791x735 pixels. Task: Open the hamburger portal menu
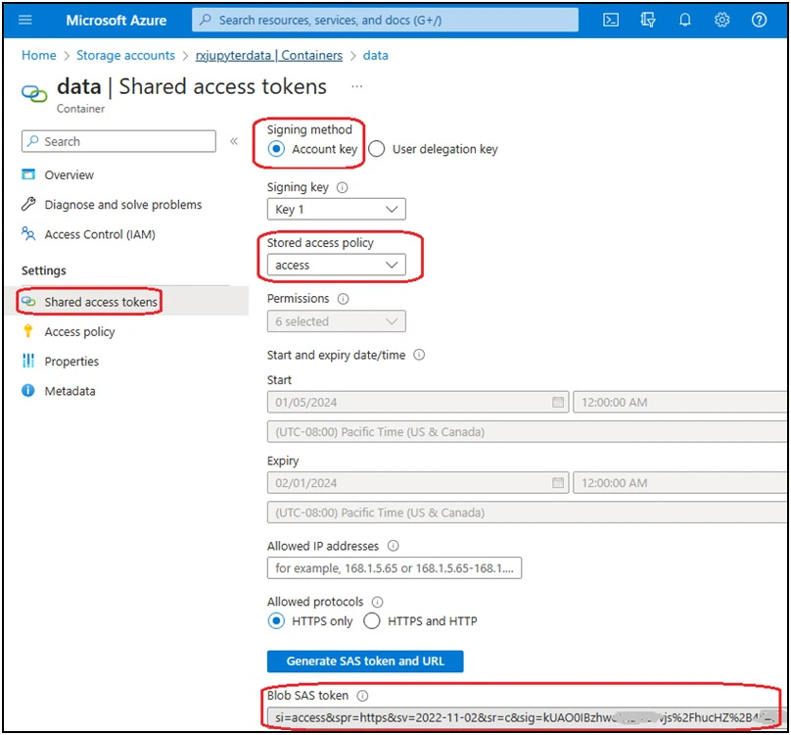(24, 20)
